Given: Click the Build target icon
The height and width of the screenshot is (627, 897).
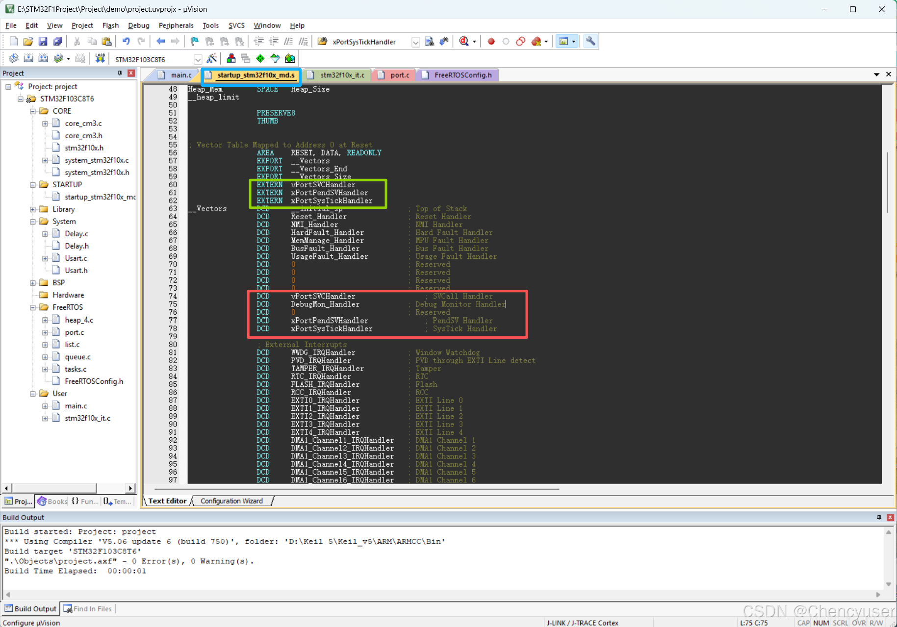Looking at the screenshot, I should (x=28, y=59).
